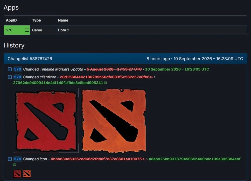This screenshot has height=181, width=251.
Task: Click the old red Dota 2 clienticon image
Action: [x=46, y=121]
